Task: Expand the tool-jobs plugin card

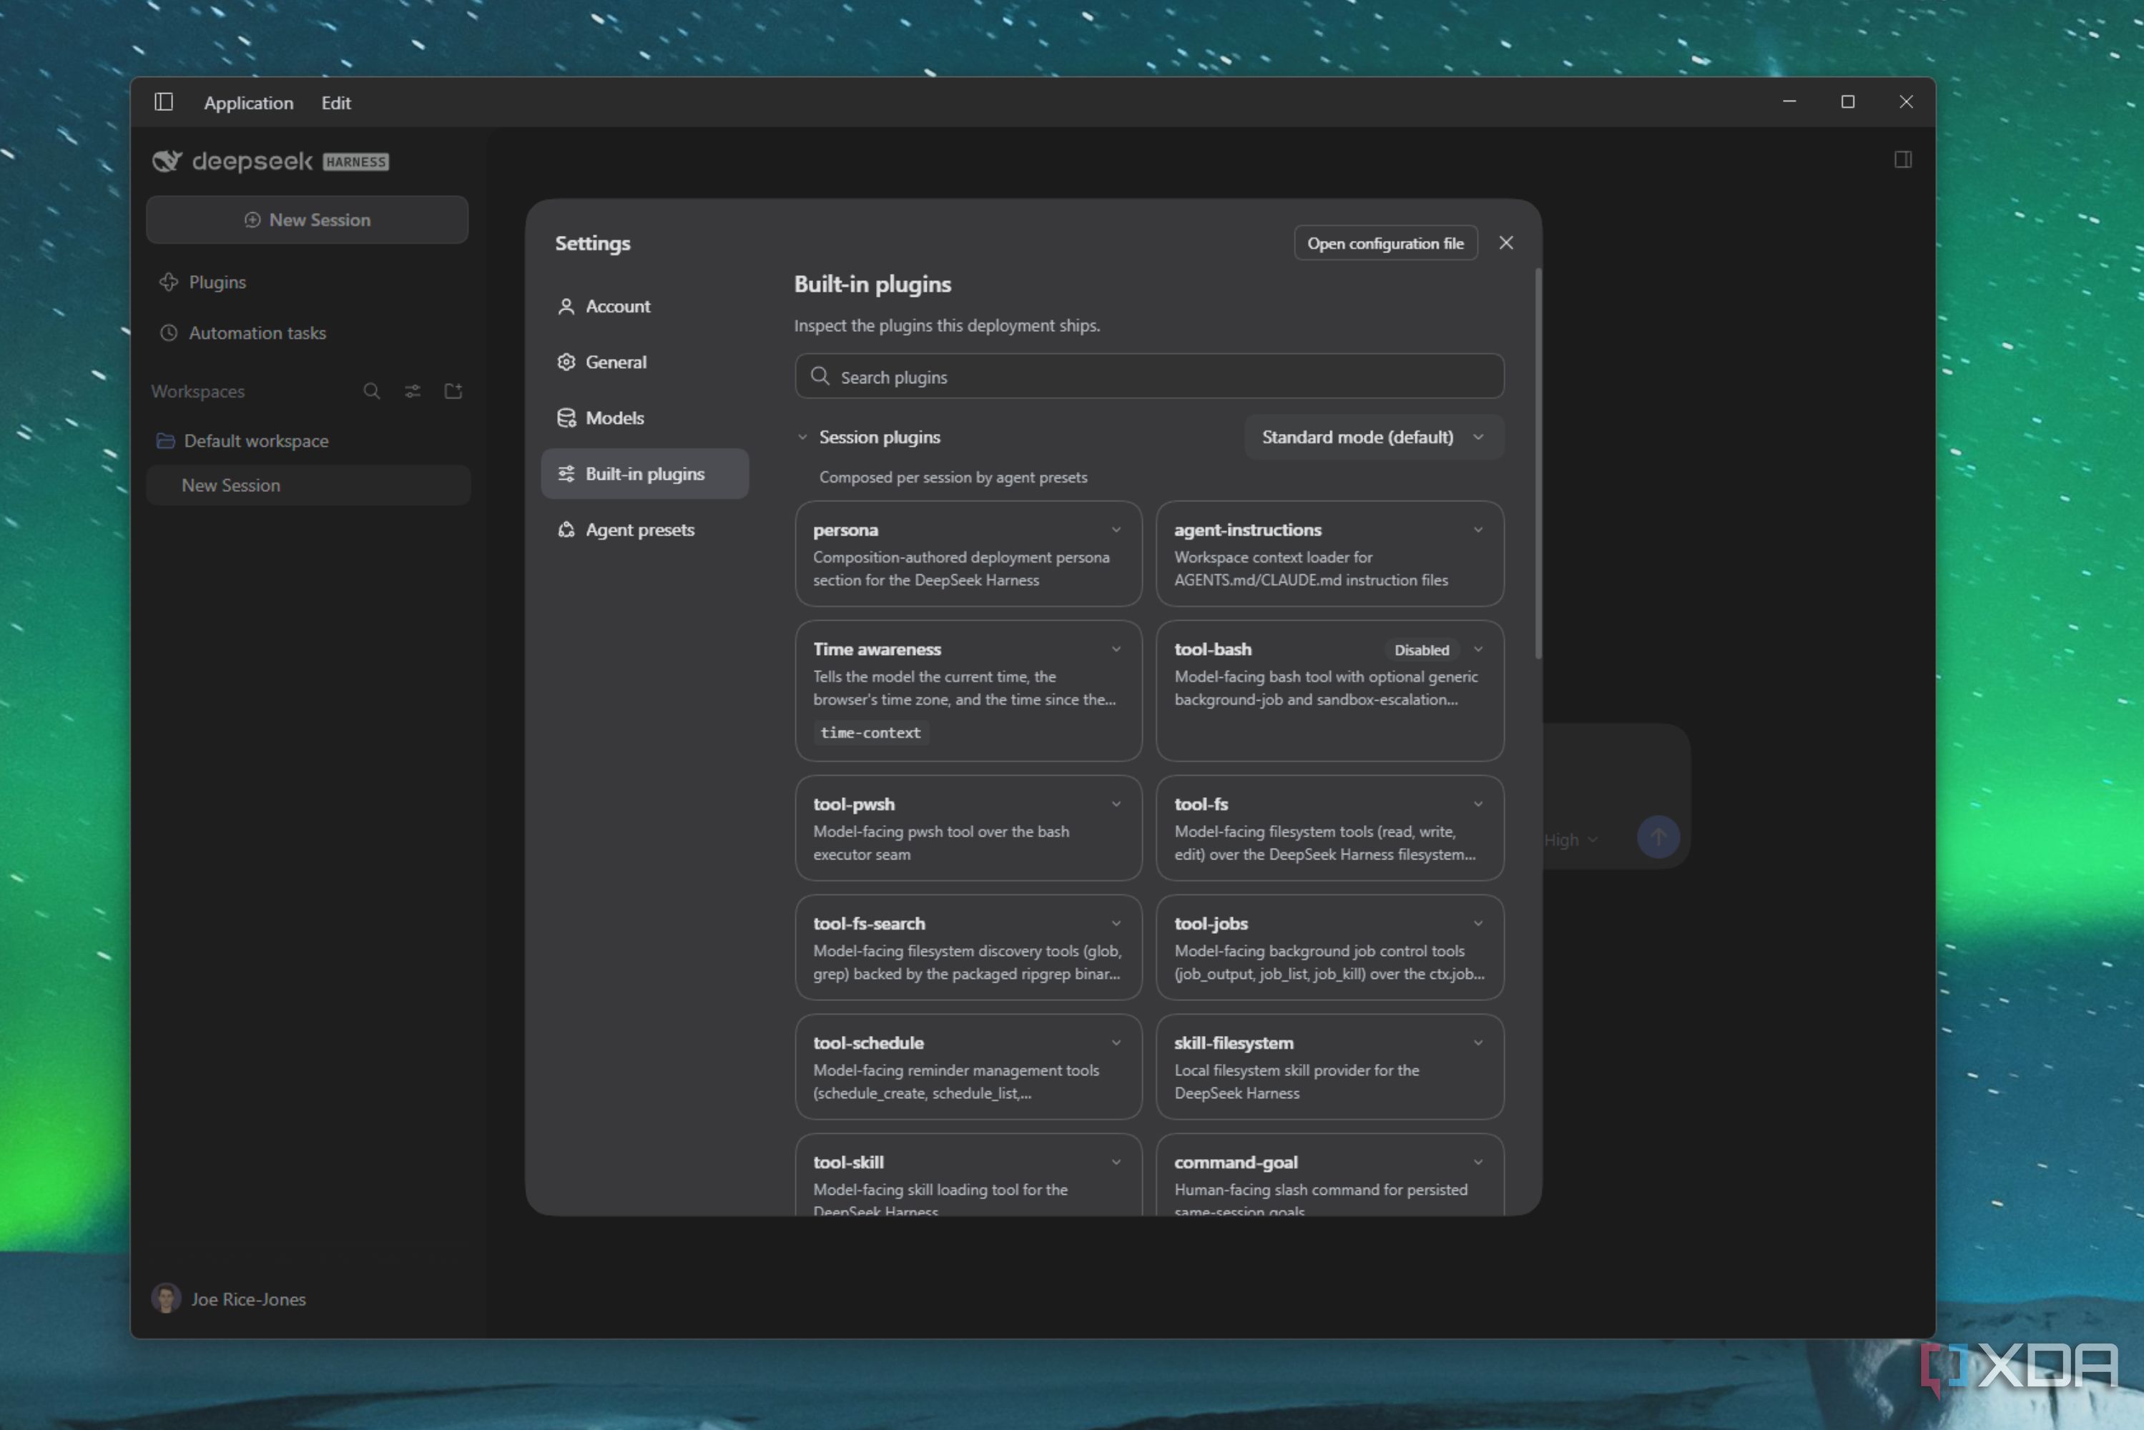Action: (1477, 924)
